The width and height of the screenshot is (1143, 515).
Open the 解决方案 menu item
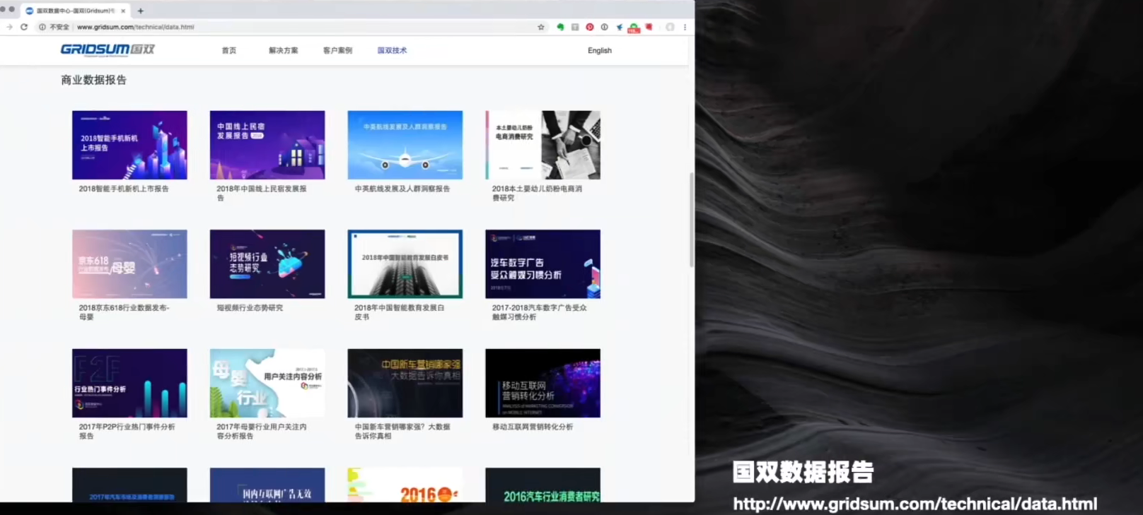point(283,50)
